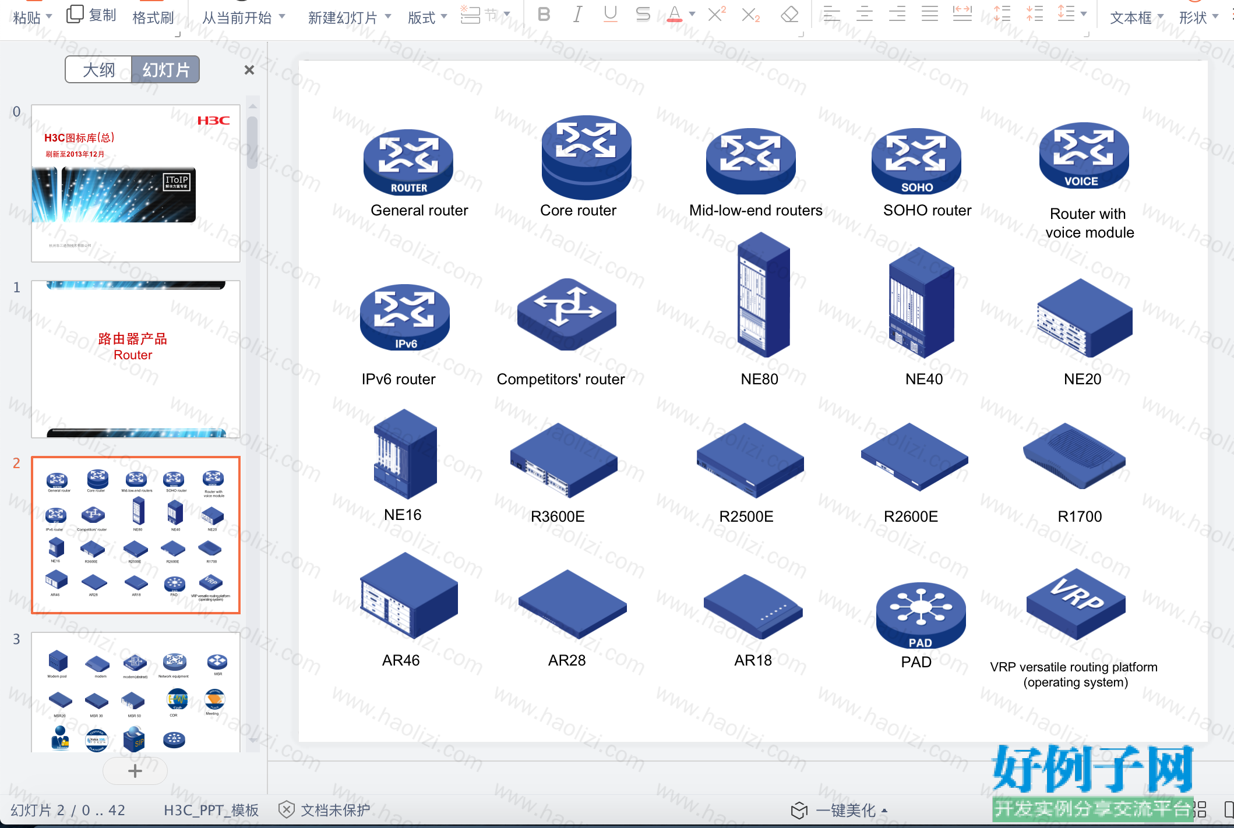Click the 幻灯片 2 / 0 .. 42 counter
Viewport: 1234px width, 828px height.
68,810
